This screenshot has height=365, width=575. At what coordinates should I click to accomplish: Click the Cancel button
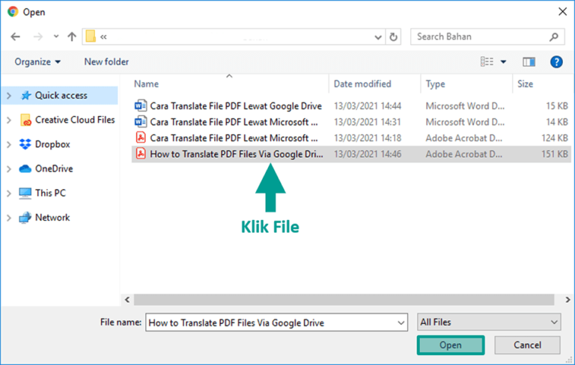click(x=527, y=346)
